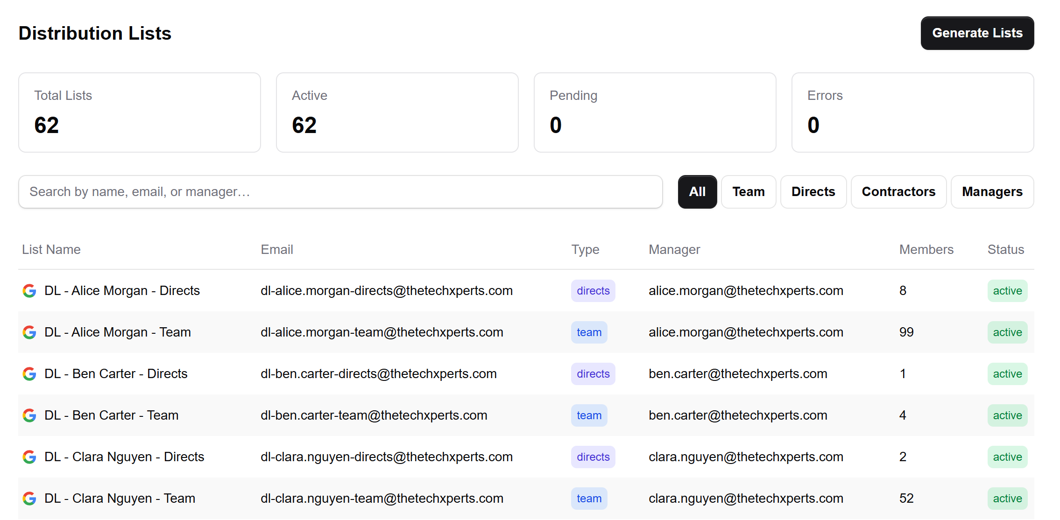1060x520 pixels.
Task: Click the directs badge on Alice Morgan's row
Action: pos(593,290)
